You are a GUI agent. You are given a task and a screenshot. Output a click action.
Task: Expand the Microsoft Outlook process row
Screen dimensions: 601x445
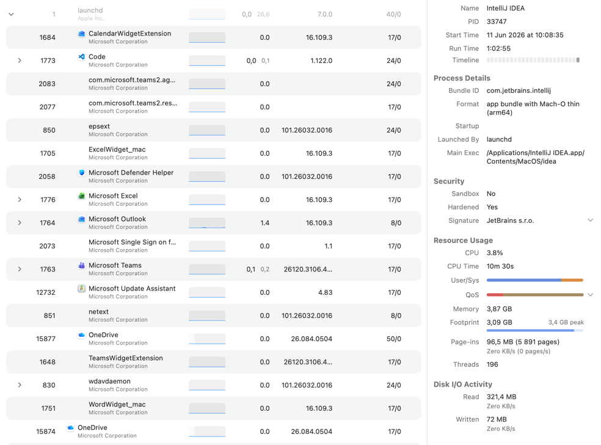point(20,223)
